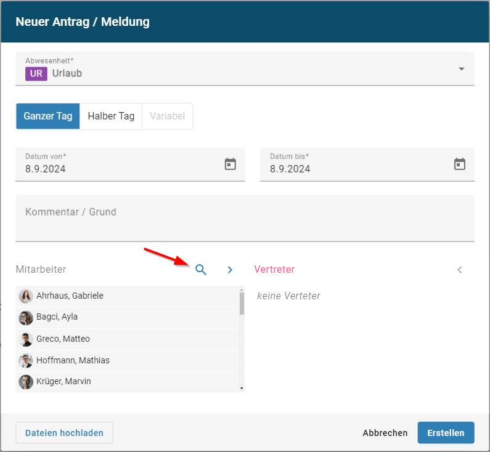Expand the Abwesenheit dropdown arrow

[461, 69]
